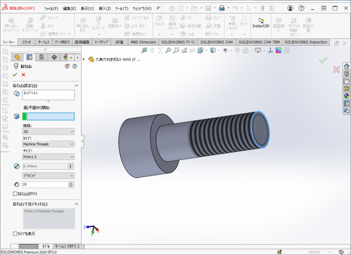Click the thread depth value field showing 20
351x255 pixels.
46,184
